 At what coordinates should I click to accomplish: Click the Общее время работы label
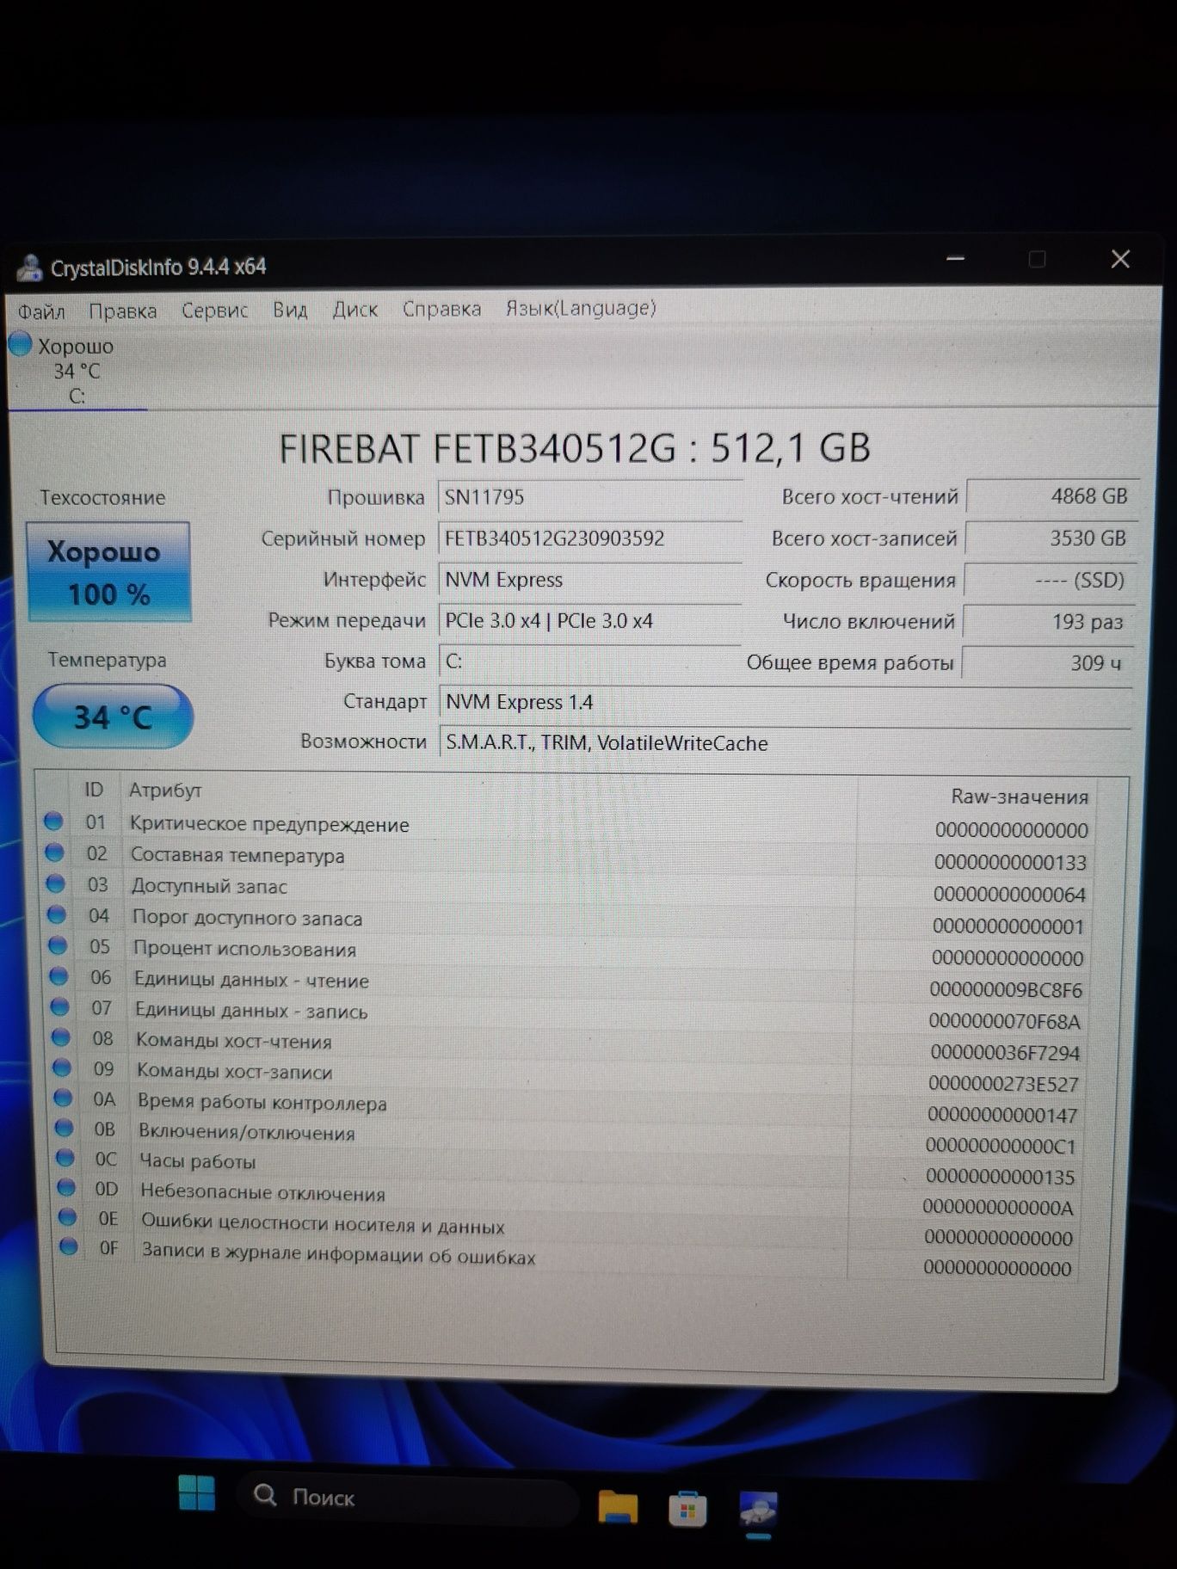click(850, 662)
